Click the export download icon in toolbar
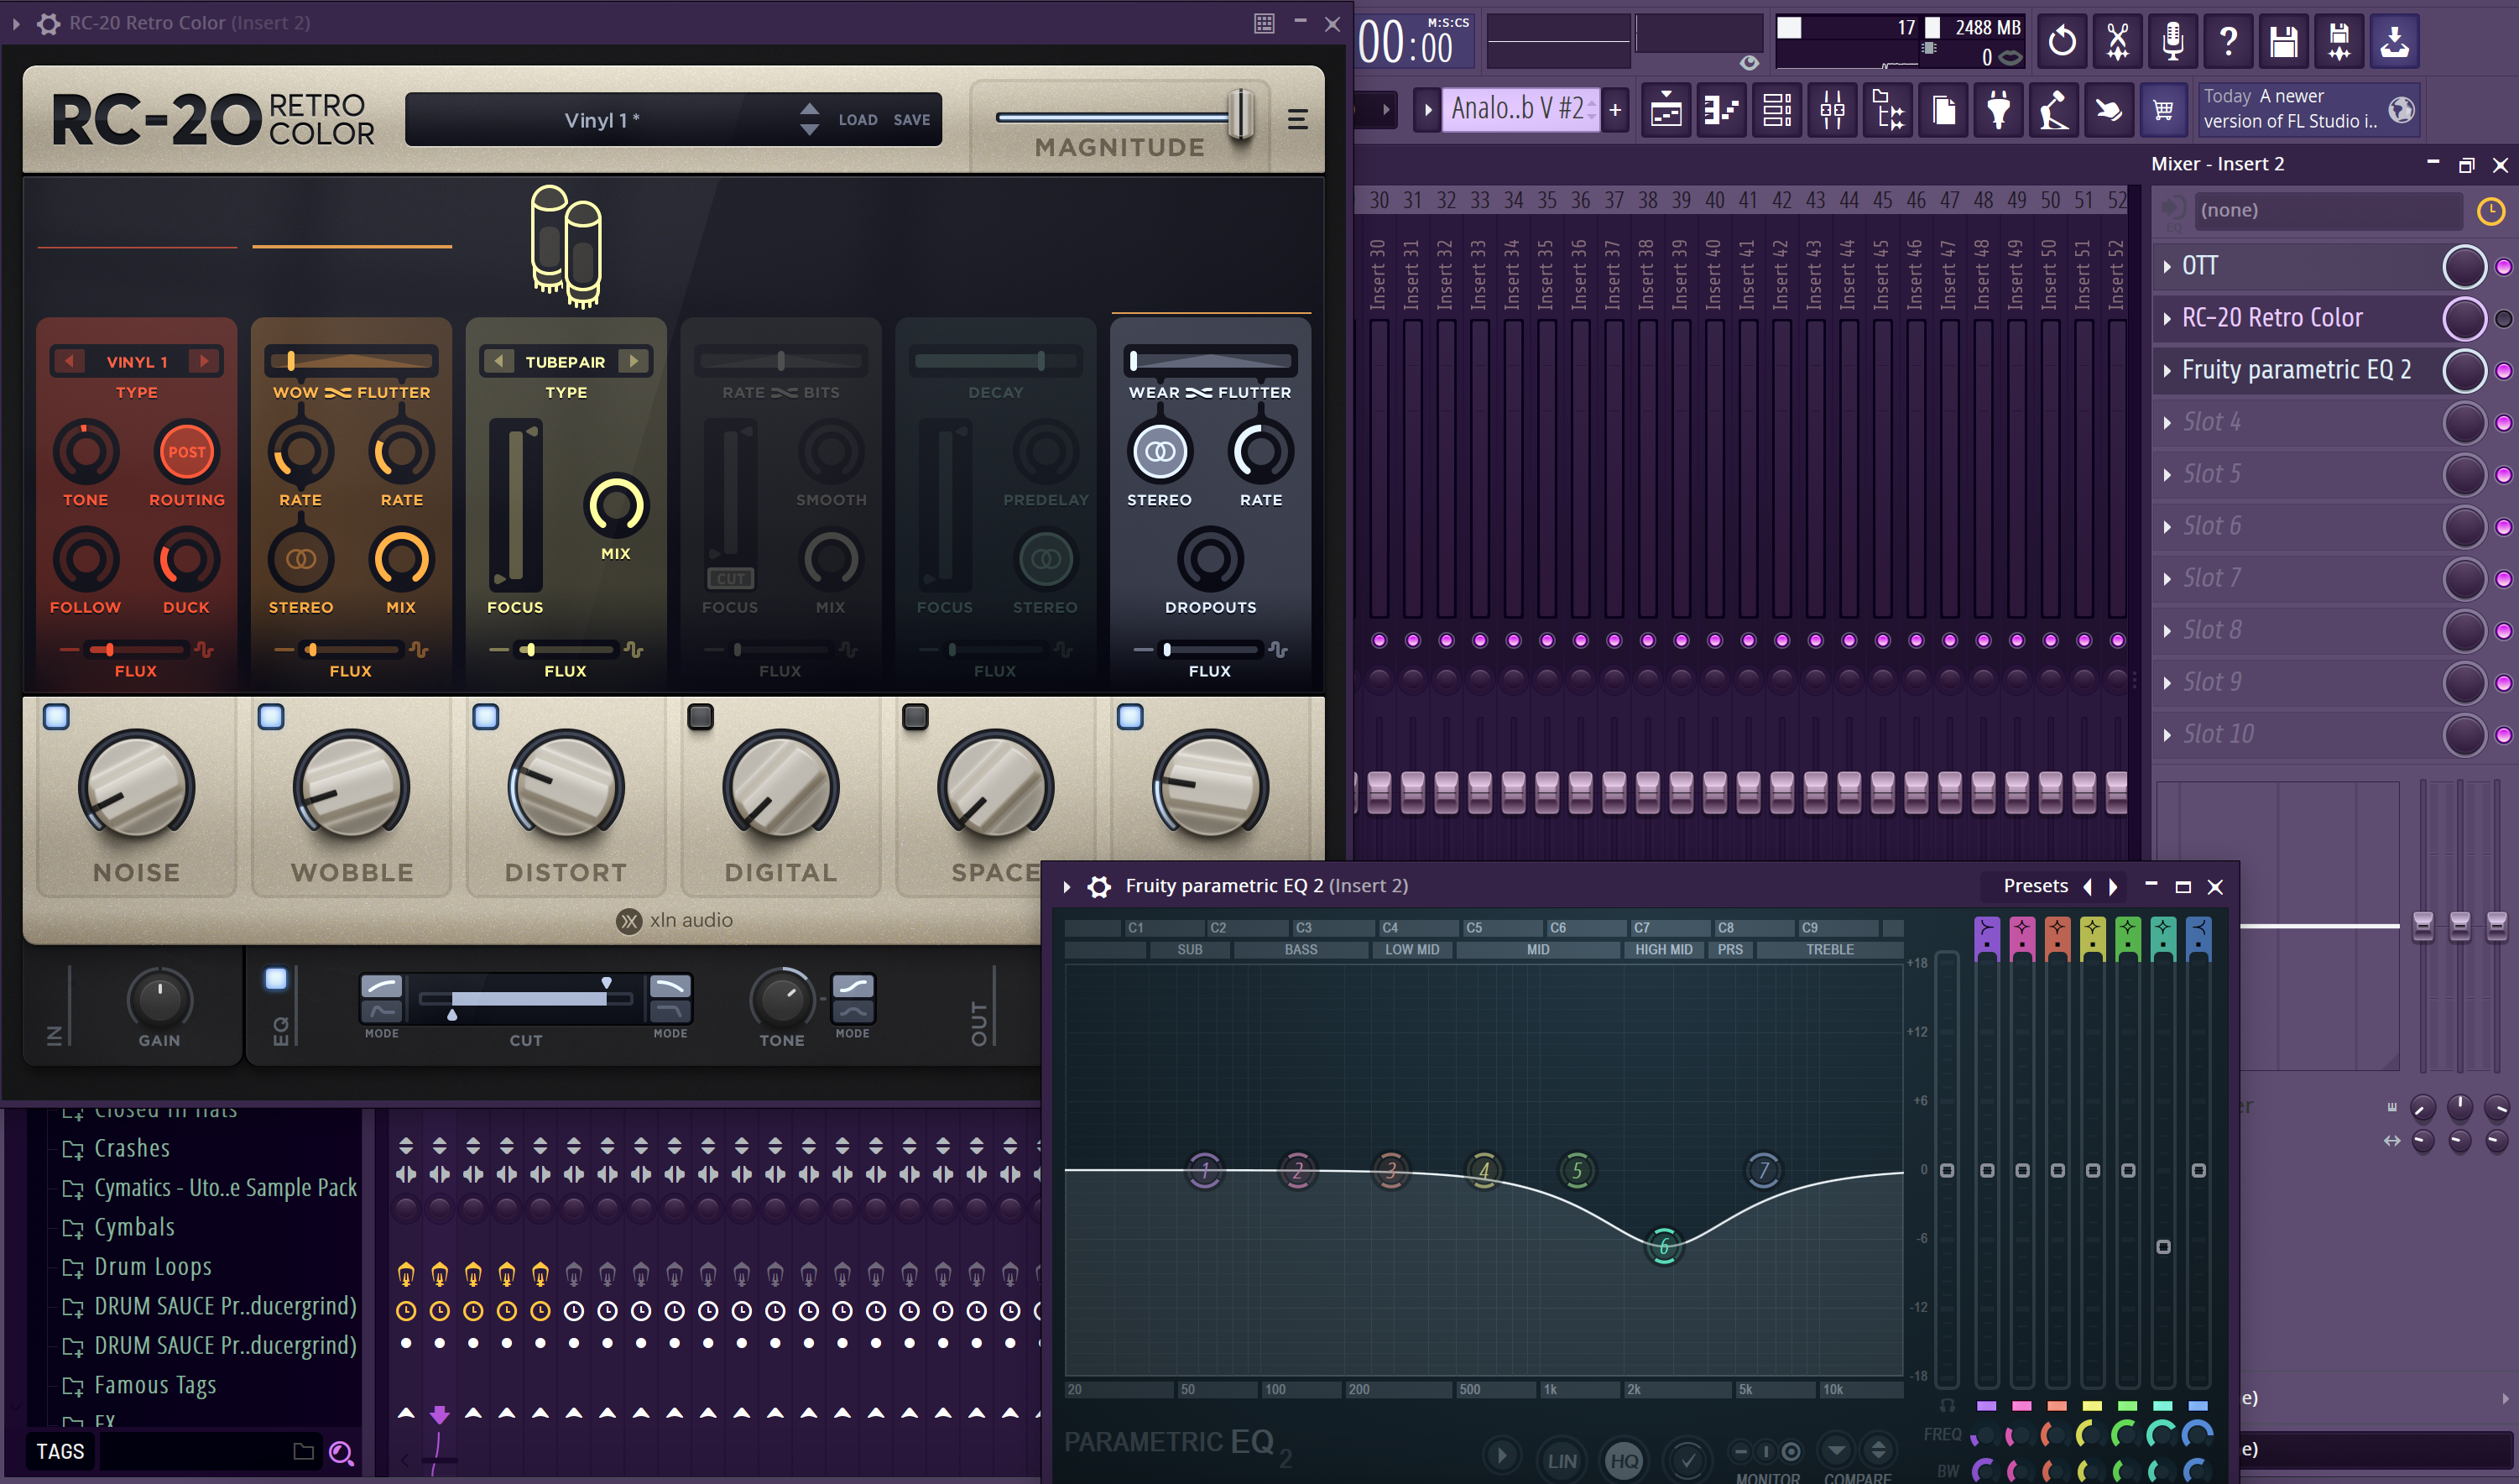 coord(2394,41)
